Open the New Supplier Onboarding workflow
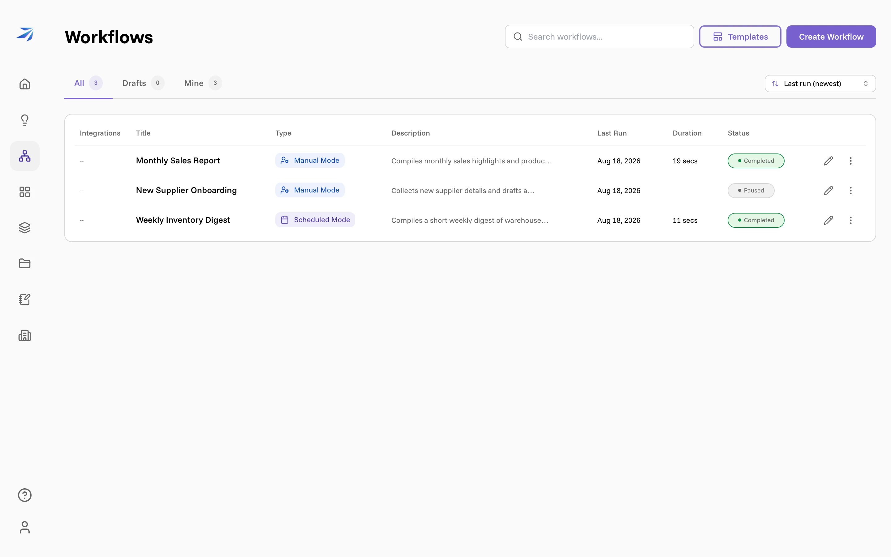 click(x=186, y=190)
